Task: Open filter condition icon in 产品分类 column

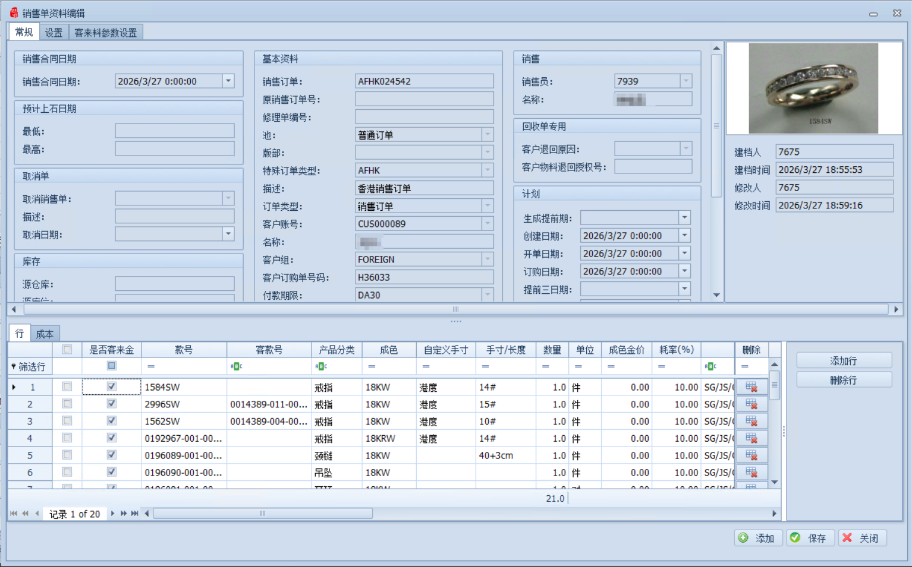Action: coord(321,366)
